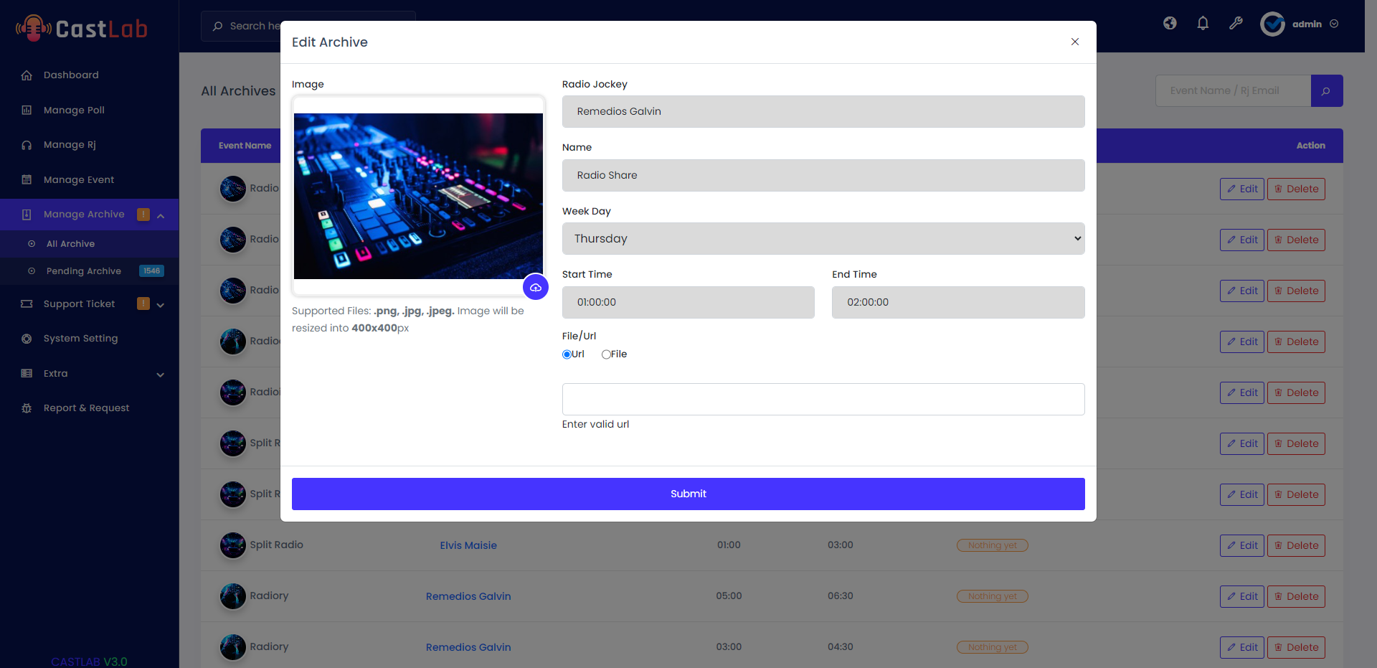Open the Manage Event calendar icon
The height and width of the screenshot is (668, 1377).
point(27,179)
